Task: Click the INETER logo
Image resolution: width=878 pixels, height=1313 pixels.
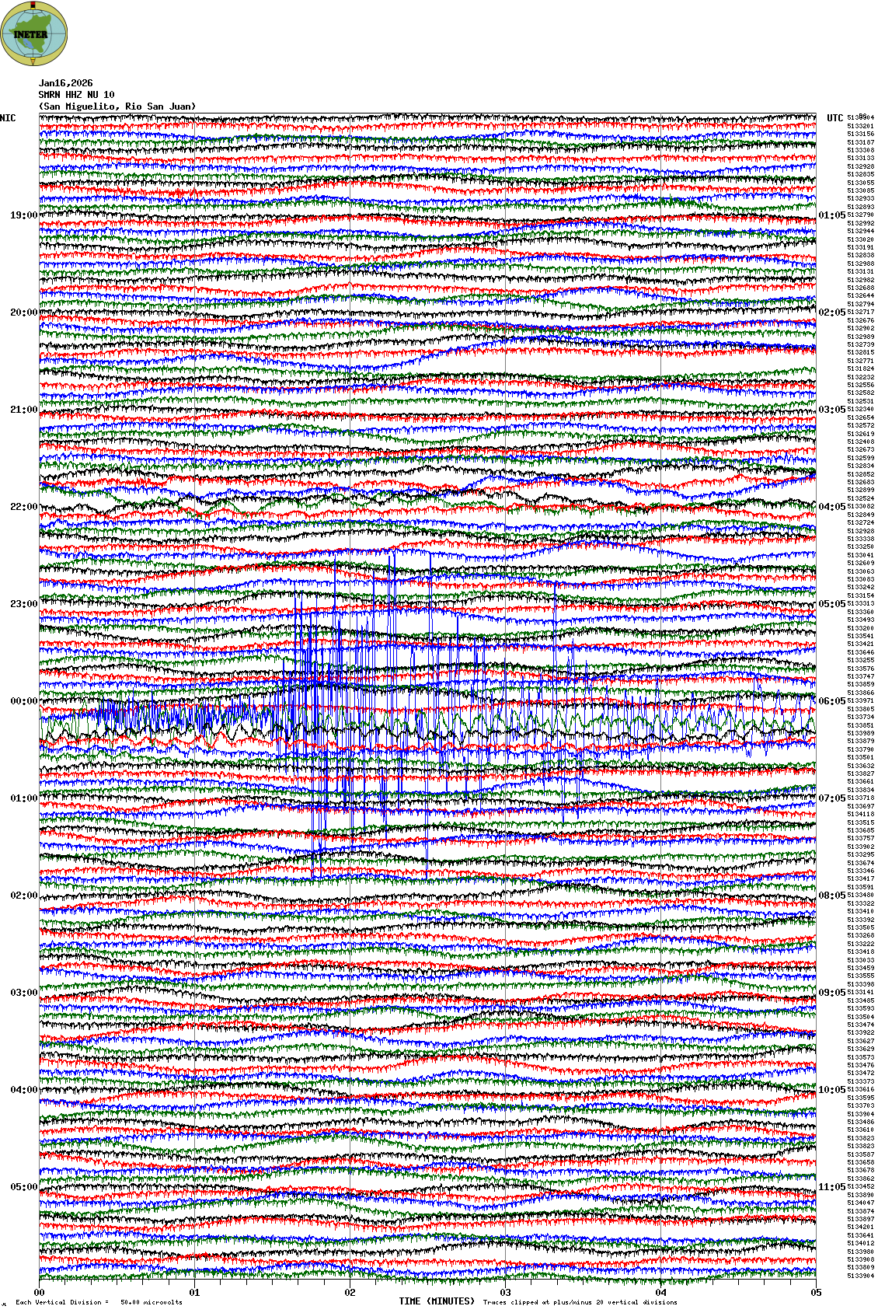Action: pyautogui.click(x=34, y=34)
